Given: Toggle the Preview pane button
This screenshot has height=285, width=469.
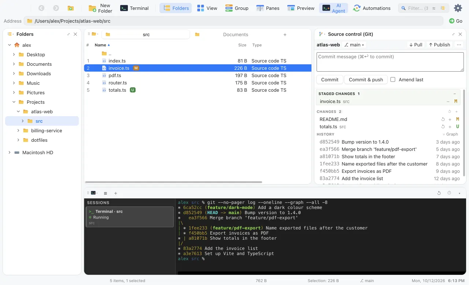Looking at the screenshot, I should [301, 8].
